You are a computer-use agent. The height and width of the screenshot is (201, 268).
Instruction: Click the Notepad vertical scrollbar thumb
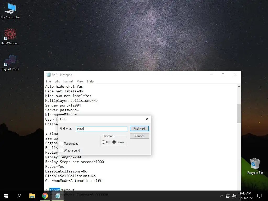239,114
